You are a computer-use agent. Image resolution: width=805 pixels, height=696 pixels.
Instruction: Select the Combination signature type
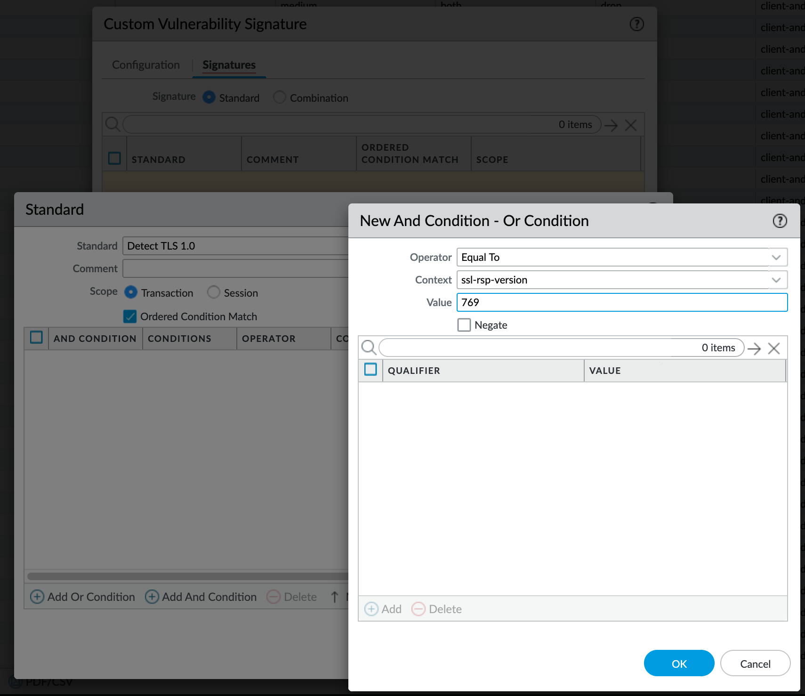(280, 97)
